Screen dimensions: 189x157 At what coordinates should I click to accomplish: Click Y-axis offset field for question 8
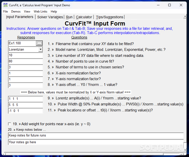(x=25, y=85)
